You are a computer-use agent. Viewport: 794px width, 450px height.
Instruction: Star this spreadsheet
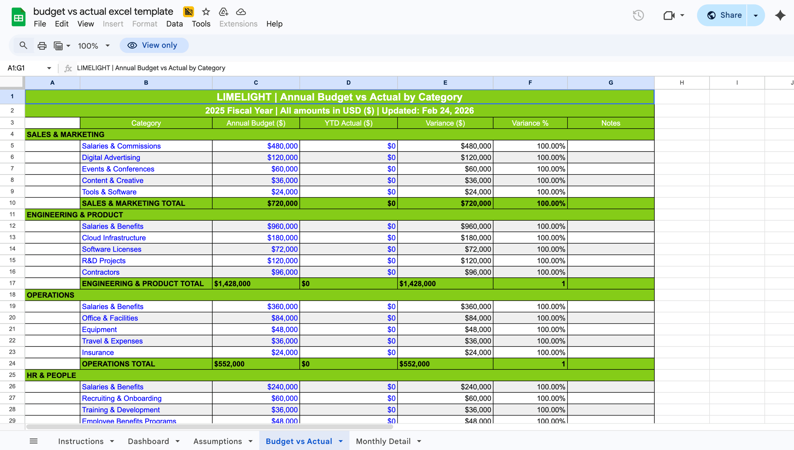coord(206,12)
